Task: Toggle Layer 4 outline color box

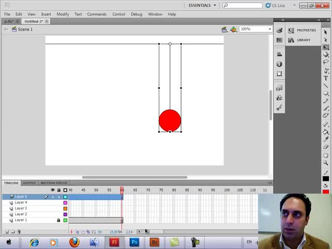Action: pos(65,203)
